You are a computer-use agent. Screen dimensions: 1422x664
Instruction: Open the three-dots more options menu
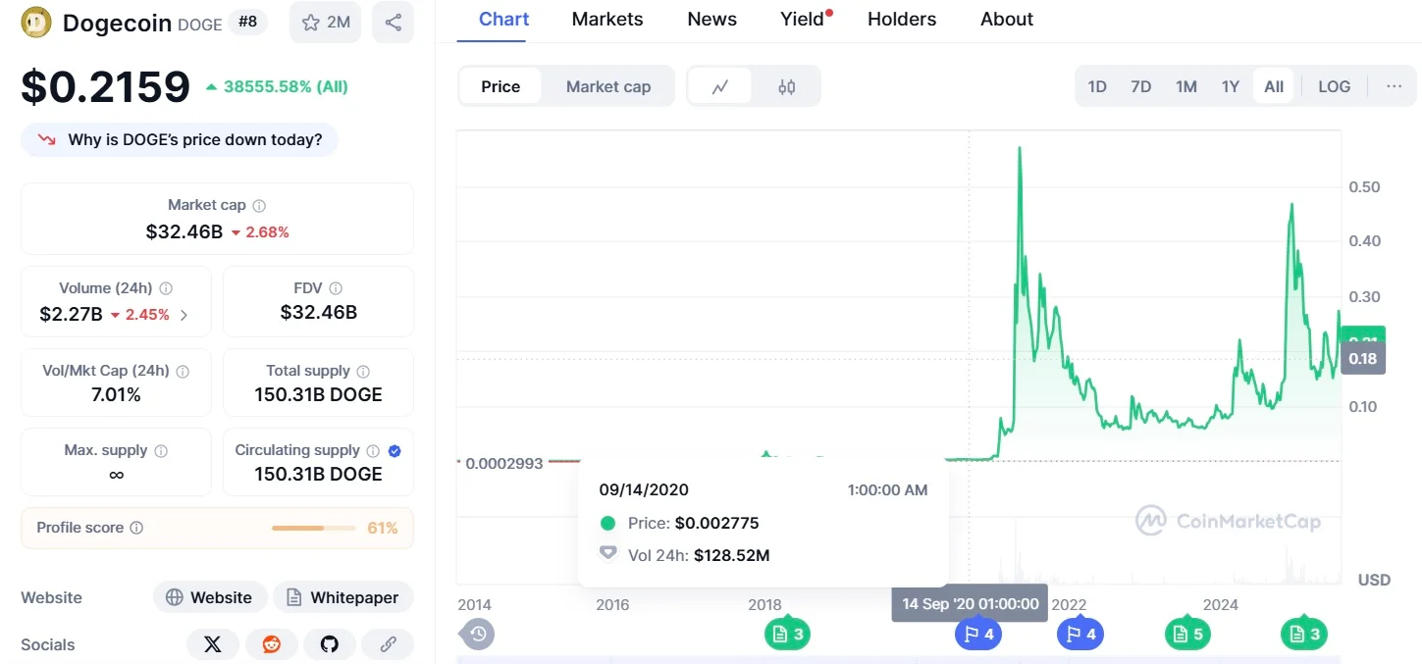coord(1394,86)
